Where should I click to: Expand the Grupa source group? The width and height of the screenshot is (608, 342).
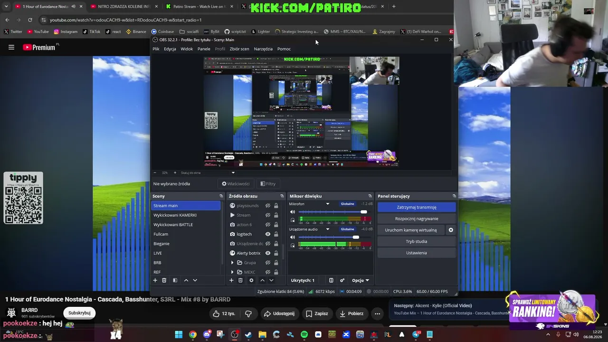click(x=232, y=263)
